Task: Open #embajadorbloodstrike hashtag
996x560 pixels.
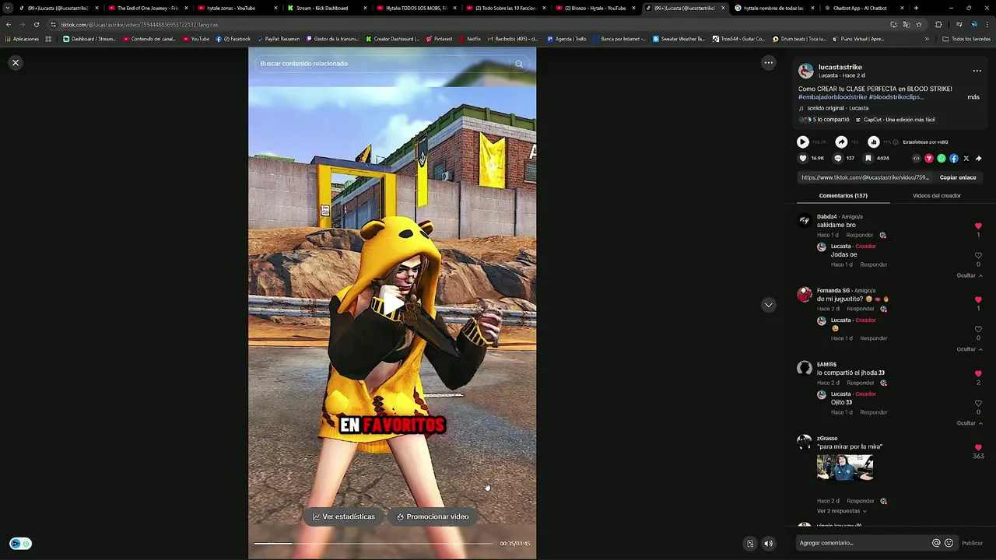Action: tap(833, 97)
